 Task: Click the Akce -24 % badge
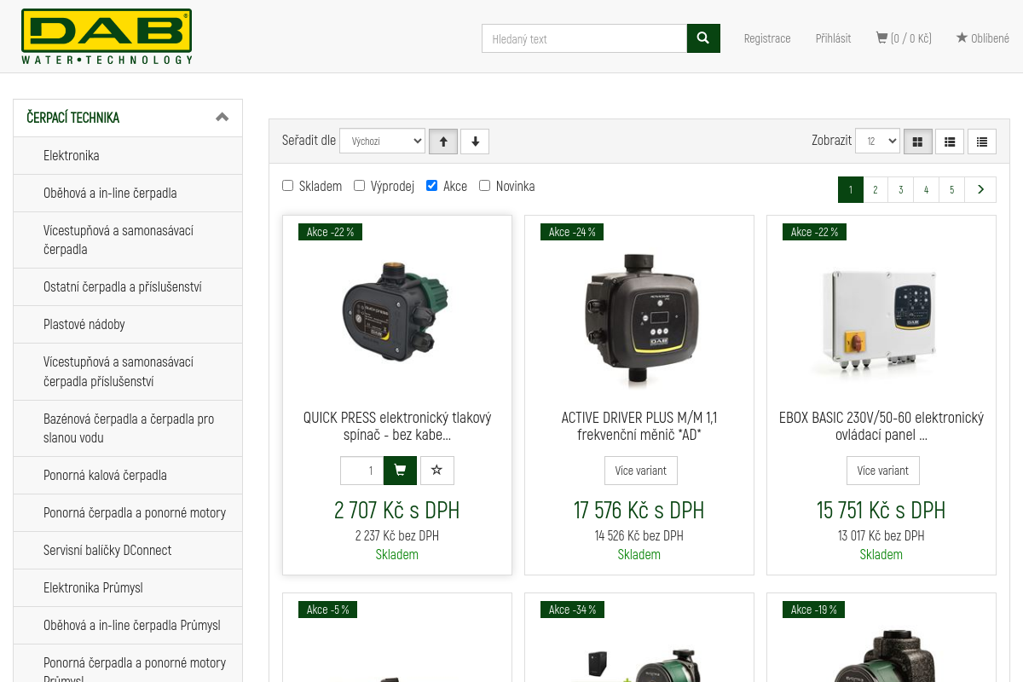(572, 232)
